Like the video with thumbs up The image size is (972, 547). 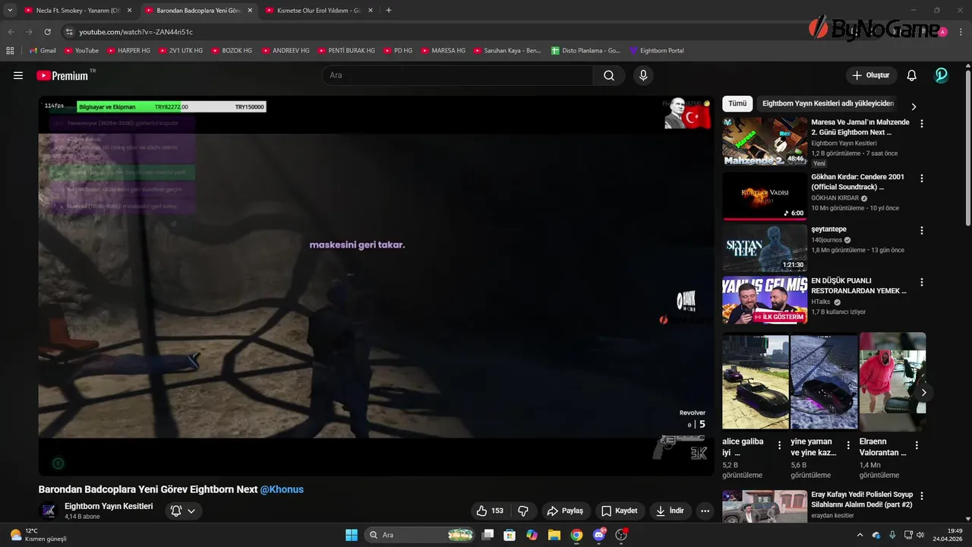[x=490, y=511]
